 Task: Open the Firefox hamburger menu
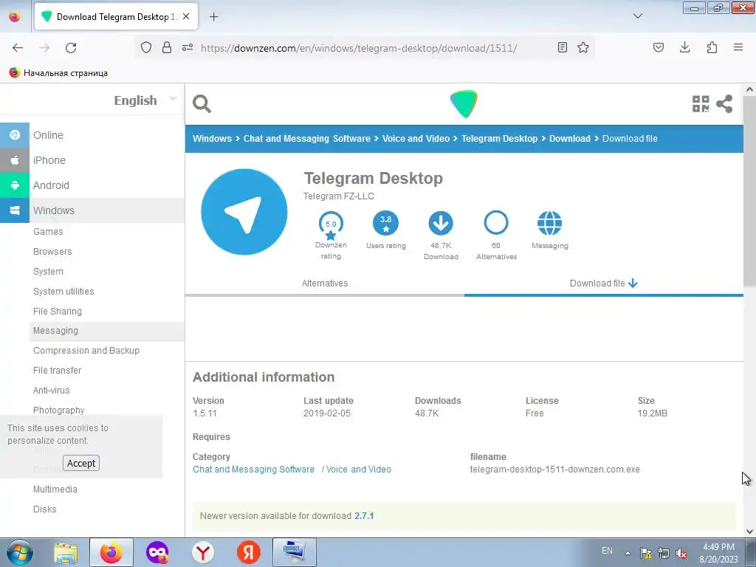coord(738,47)
